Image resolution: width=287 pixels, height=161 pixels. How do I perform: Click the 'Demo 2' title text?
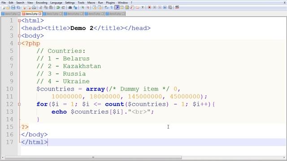82,28
